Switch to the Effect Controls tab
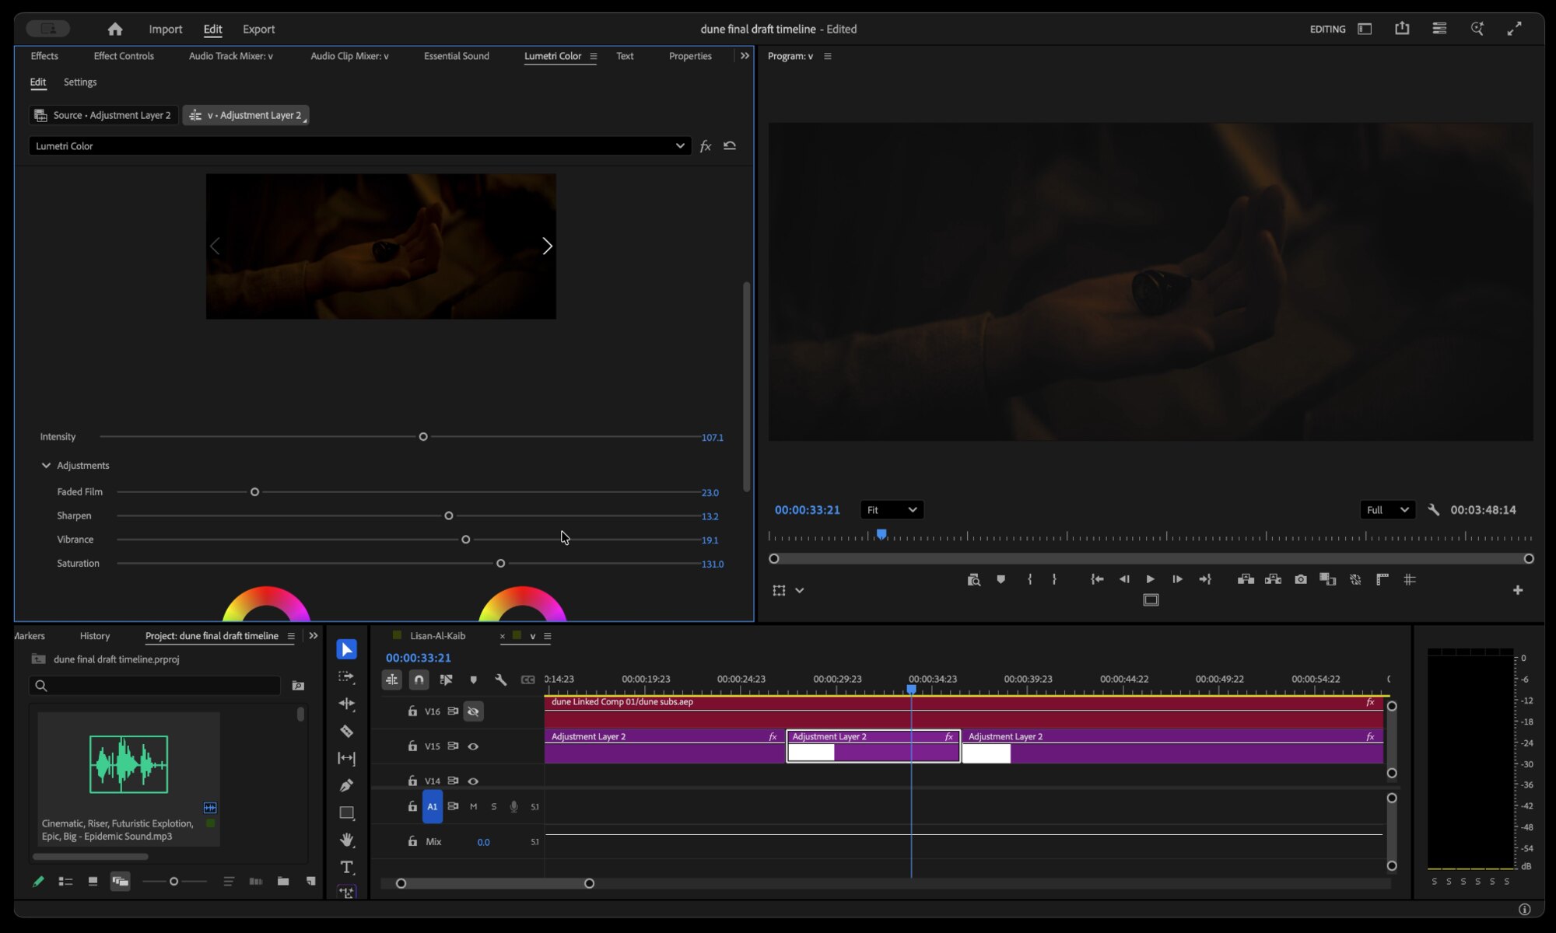This screenshot has width=1556, height=933. tap(124, 56)
